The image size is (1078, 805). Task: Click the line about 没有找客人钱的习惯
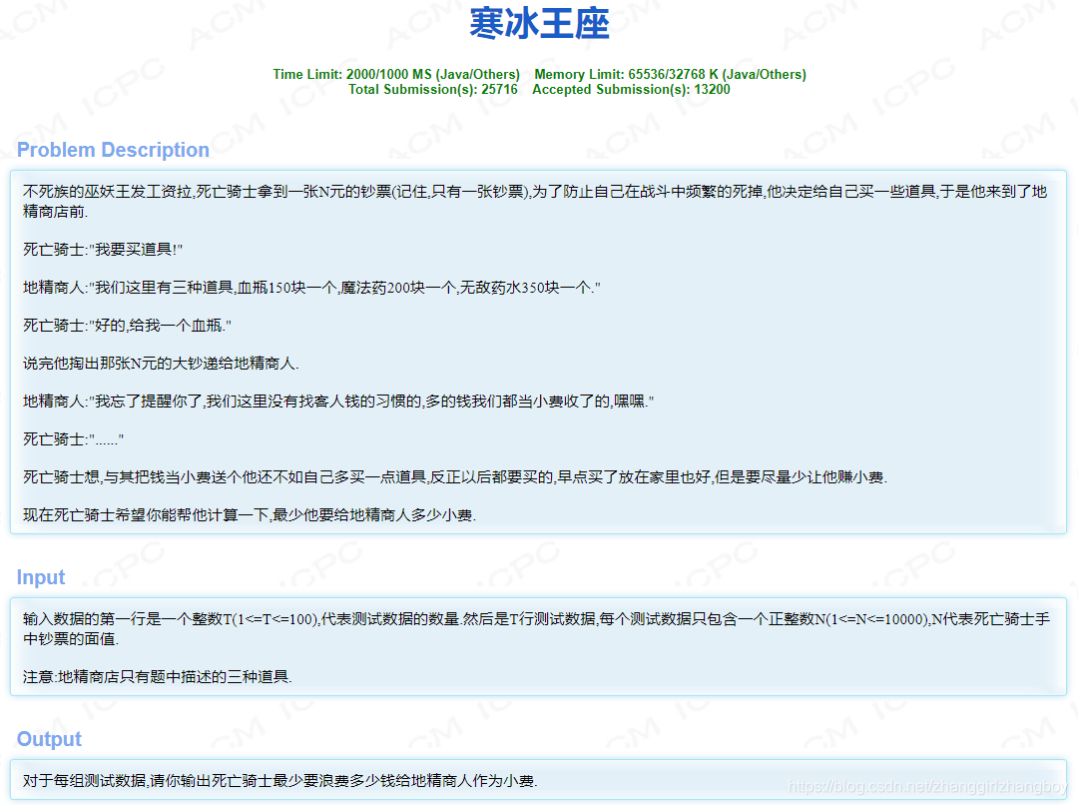[338, 401]
